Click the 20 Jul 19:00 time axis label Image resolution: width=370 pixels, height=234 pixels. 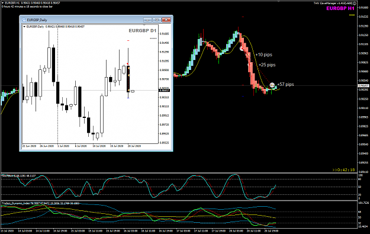pos(271,230)
